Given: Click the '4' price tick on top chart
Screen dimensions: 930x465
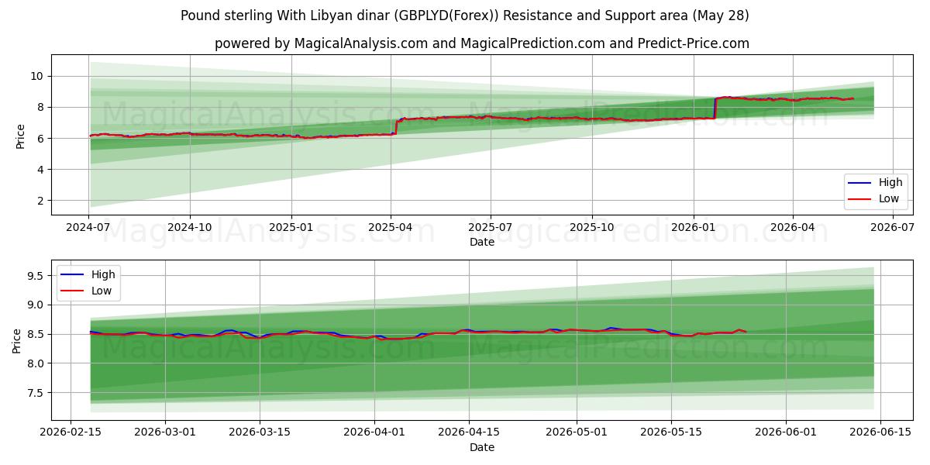Looking at the screenshot, I should tap(41, 169).
